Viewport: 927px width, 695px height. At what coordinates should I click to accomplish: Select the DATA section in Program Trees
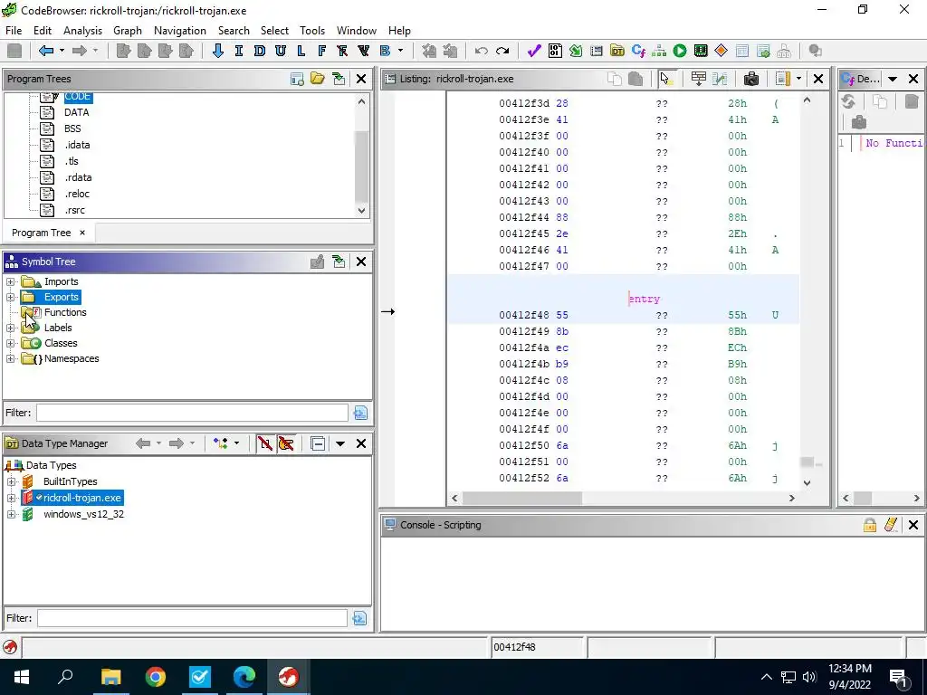[77, 112]
